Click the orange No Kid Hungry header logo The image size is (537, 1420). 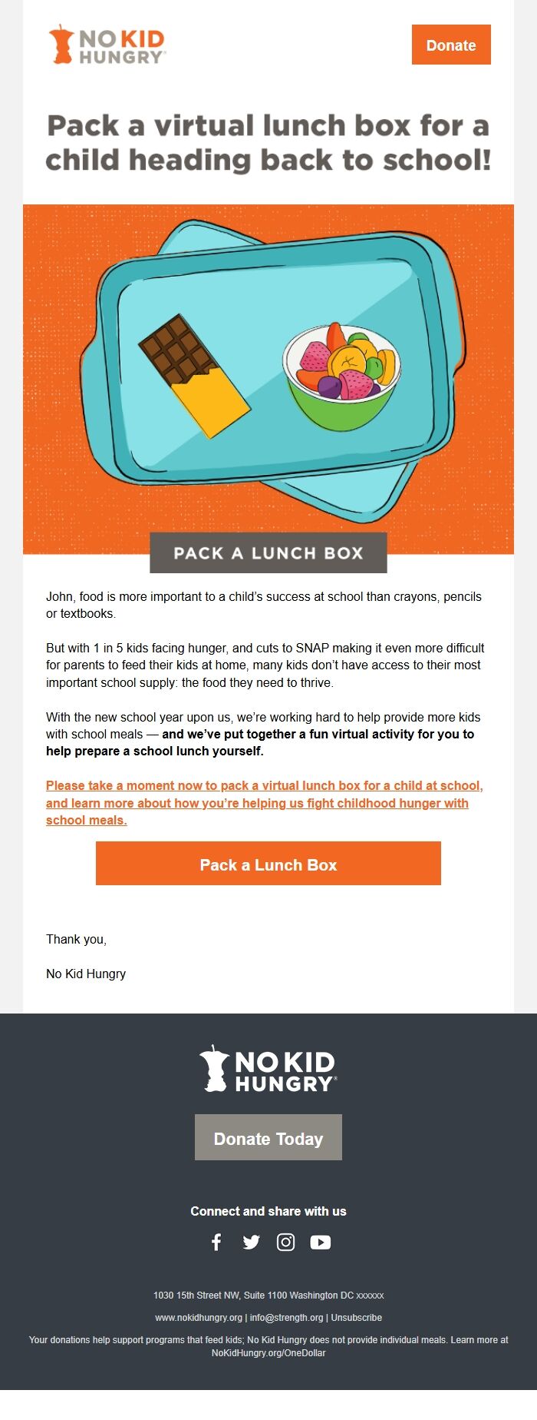pos(107,45)
